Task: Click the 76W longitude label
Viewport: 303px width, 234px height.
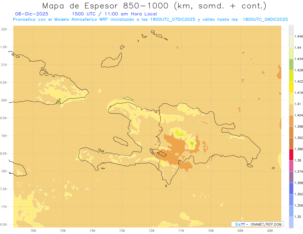Action: (33, 230)
